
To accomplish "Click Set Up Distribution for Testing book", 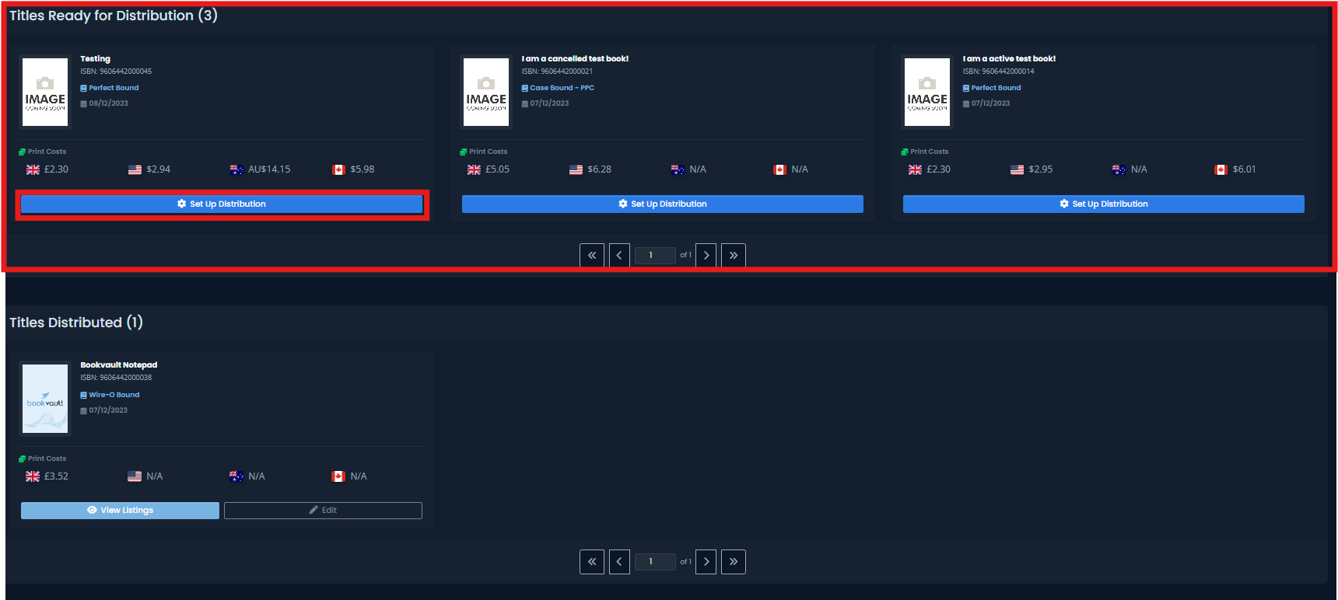I will tap(222, 204).
